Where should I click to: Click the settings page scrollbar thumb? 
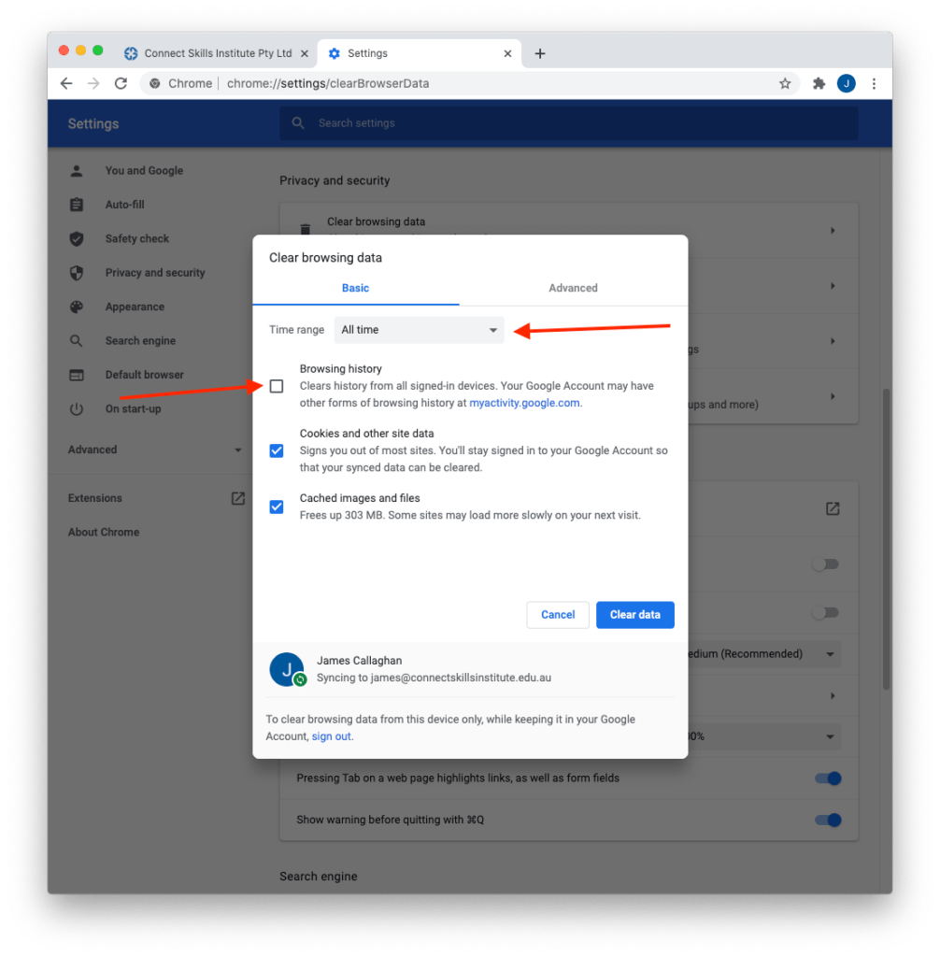point(887,539)
